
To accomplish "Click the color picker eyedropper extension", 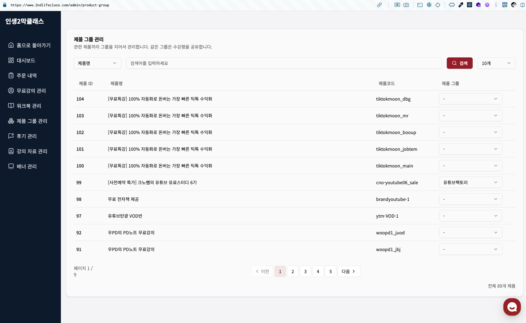I will point(461,5).
